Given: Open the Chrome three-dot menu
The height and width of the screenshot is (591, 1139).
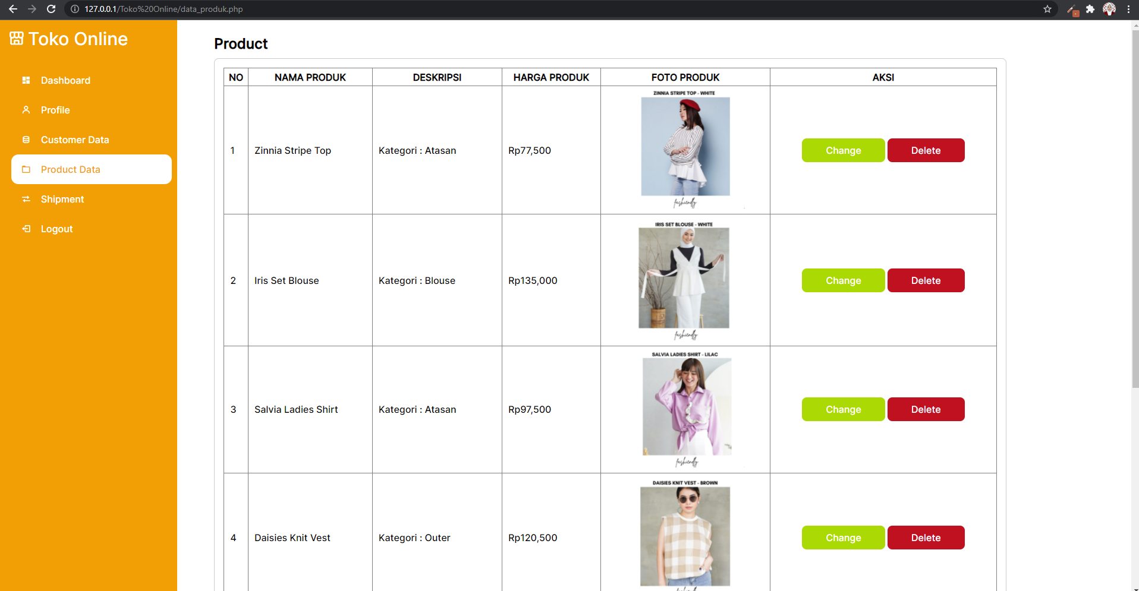Looking at the screenshot, I should coord(1129,10).
